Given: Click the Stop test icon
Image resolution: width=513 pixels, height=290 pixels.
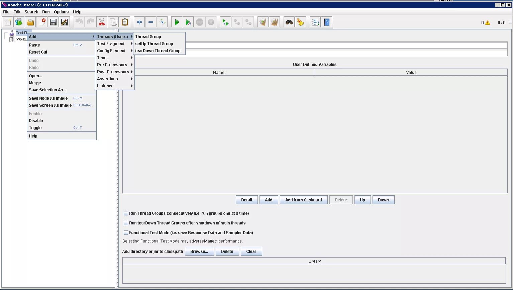Looking at the screenshot, I should pyautogui.click(x=199, y=22).
